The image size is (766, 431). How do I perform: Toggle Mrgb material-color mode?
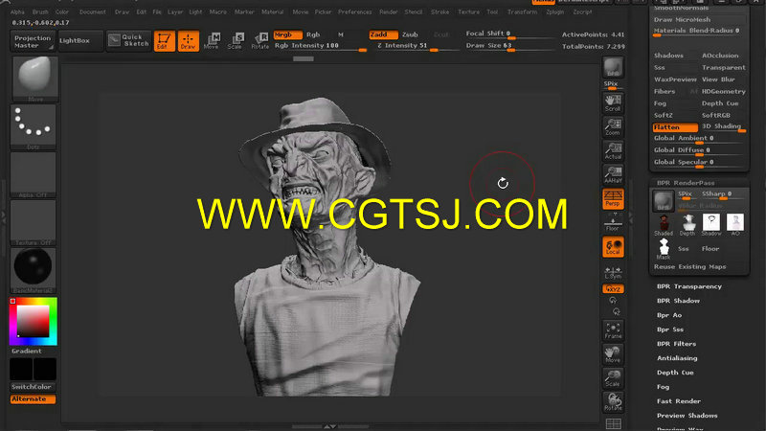click(287, 34)
